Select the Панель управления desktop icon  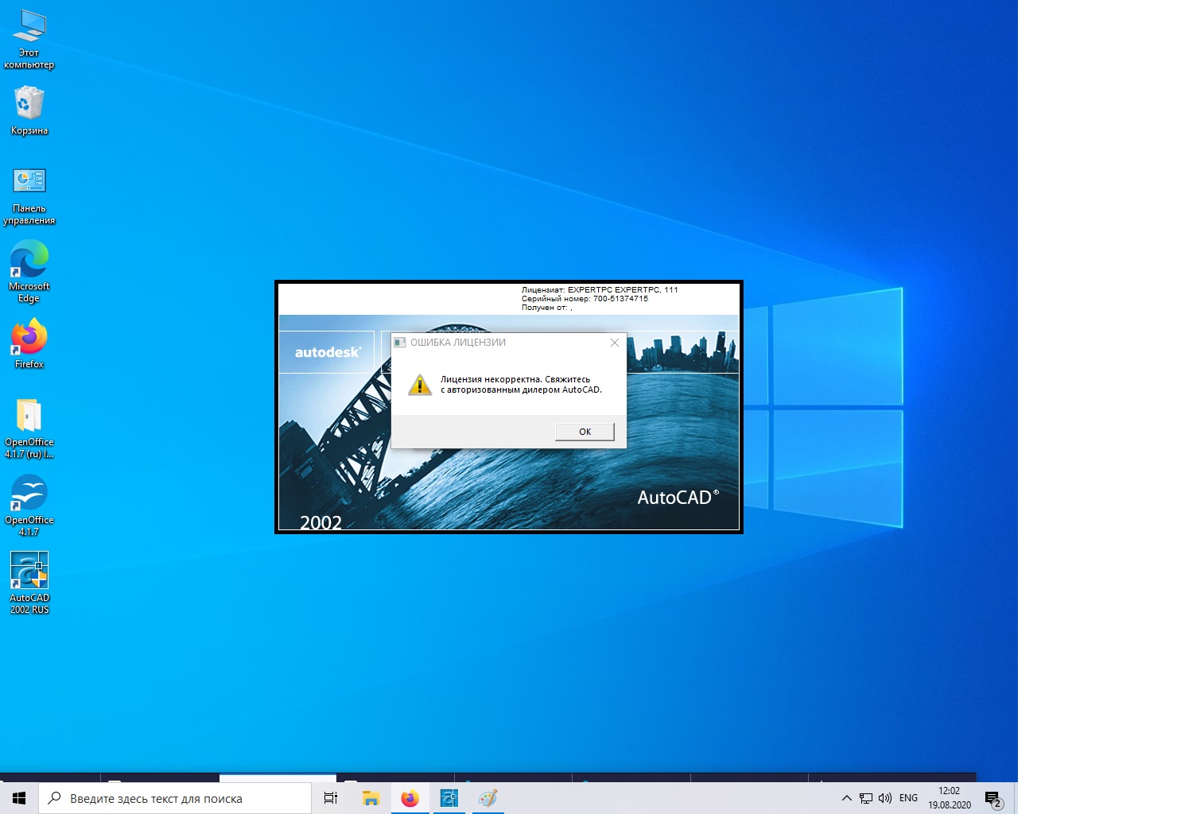pyautogui.click(x=29, y=196)
